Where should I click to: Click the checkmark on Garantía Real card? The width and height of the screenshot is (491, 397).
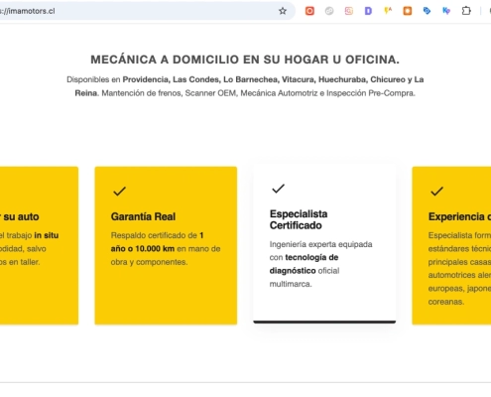(119, 192)
